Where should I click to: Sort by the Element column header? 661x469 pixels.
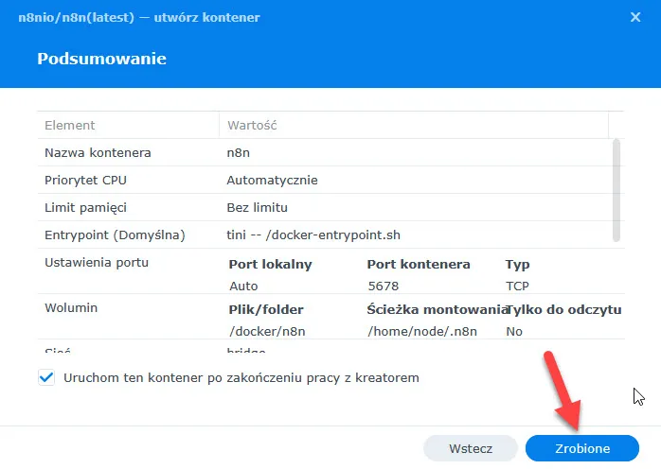pos(70,125)
